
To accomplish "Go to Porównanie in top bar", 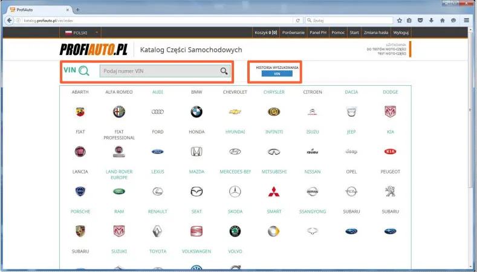I will coord(293,33).
